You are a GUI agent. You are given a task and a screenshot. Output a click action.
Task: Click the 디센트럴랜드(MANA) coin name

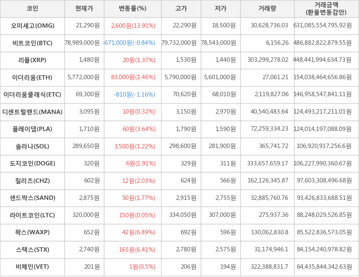[x=32, y=112]
